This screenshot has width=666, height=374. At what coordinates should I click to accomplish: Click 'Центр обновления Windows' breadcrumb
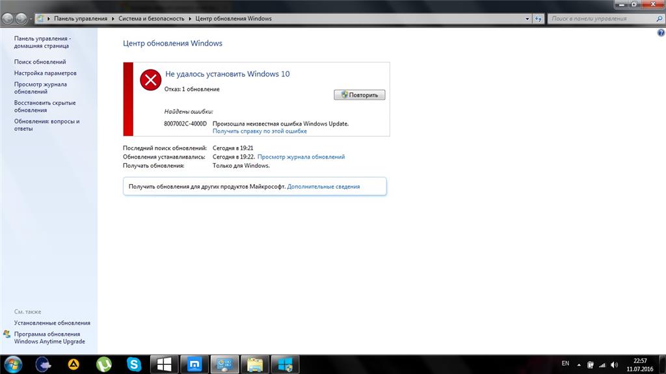point(233,19)
